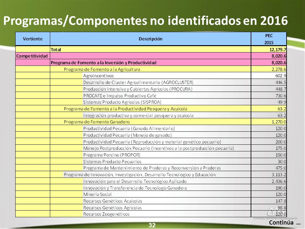
Task: Select 'Productividad Pecuaria (Ganado Alimentario)'
Action: click(x=129, y=128)
